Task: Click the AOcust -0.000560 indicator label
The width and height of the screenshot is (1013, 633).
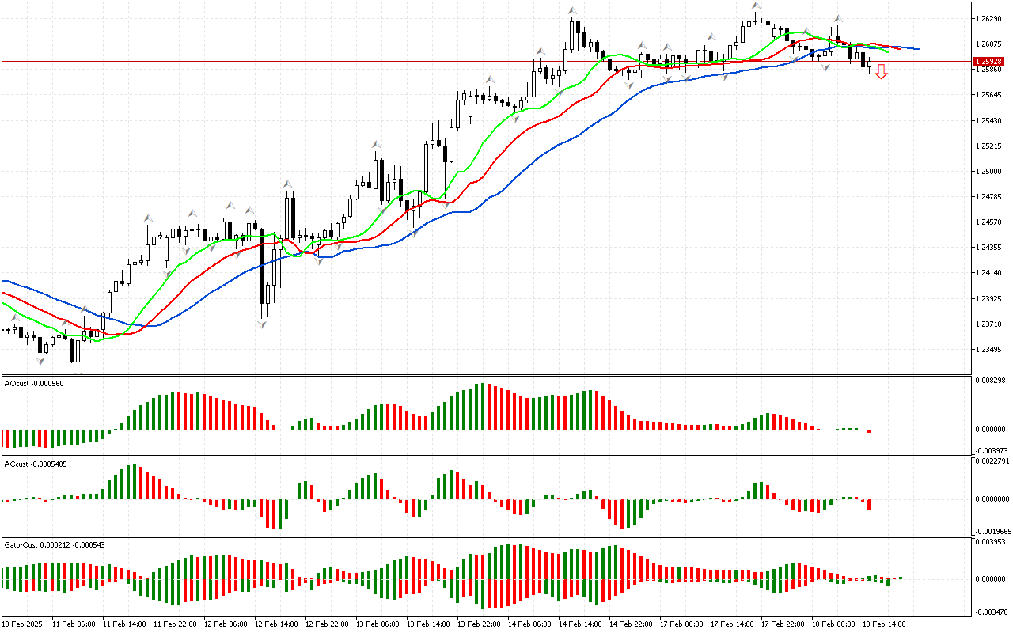Action: click(34, 384)
